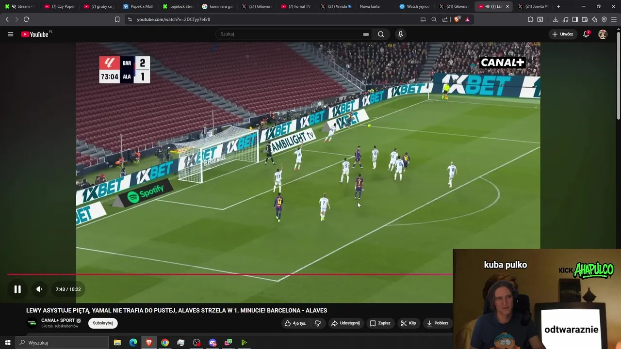Dislike the video with thumbs-down
The image size is (621, 349).
click(x=318, y=323)
